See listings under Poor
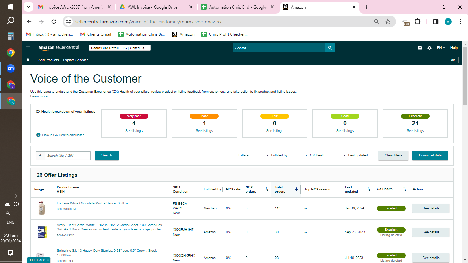The width and height of the screenshot is (468, 263). coord(204,131)
